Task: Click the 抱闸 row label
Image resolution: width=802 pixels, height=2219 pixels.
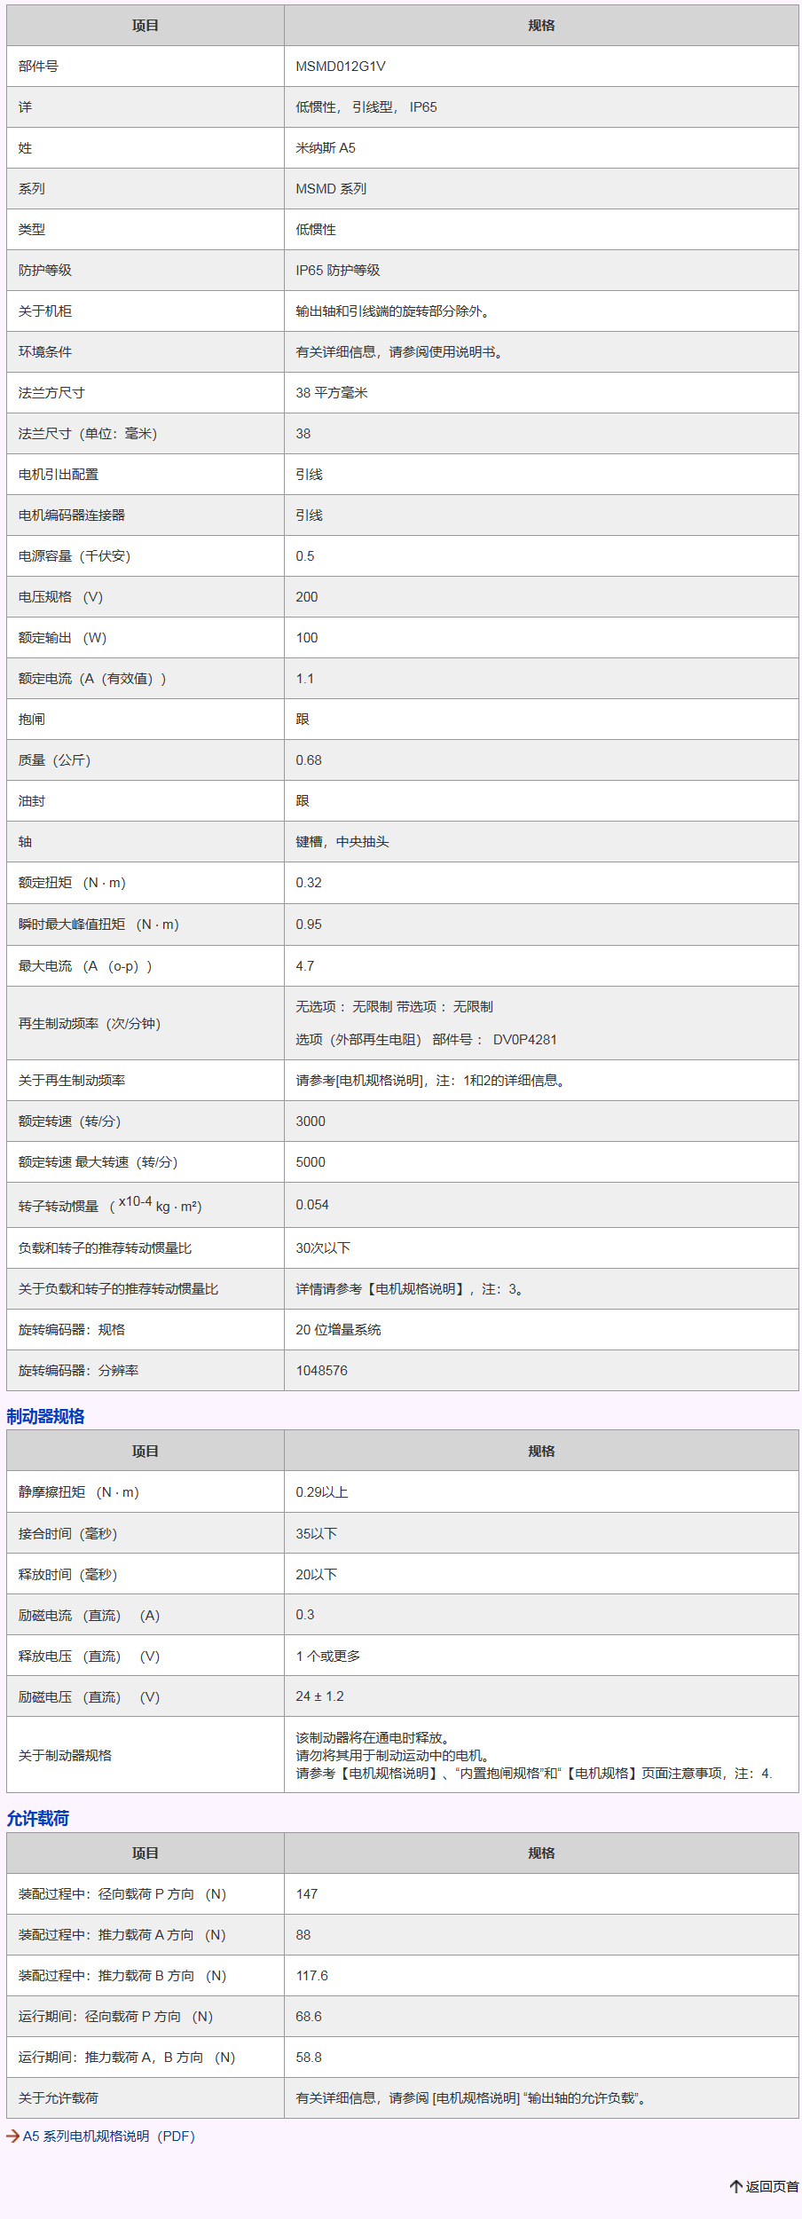Action: coord(32,720)
